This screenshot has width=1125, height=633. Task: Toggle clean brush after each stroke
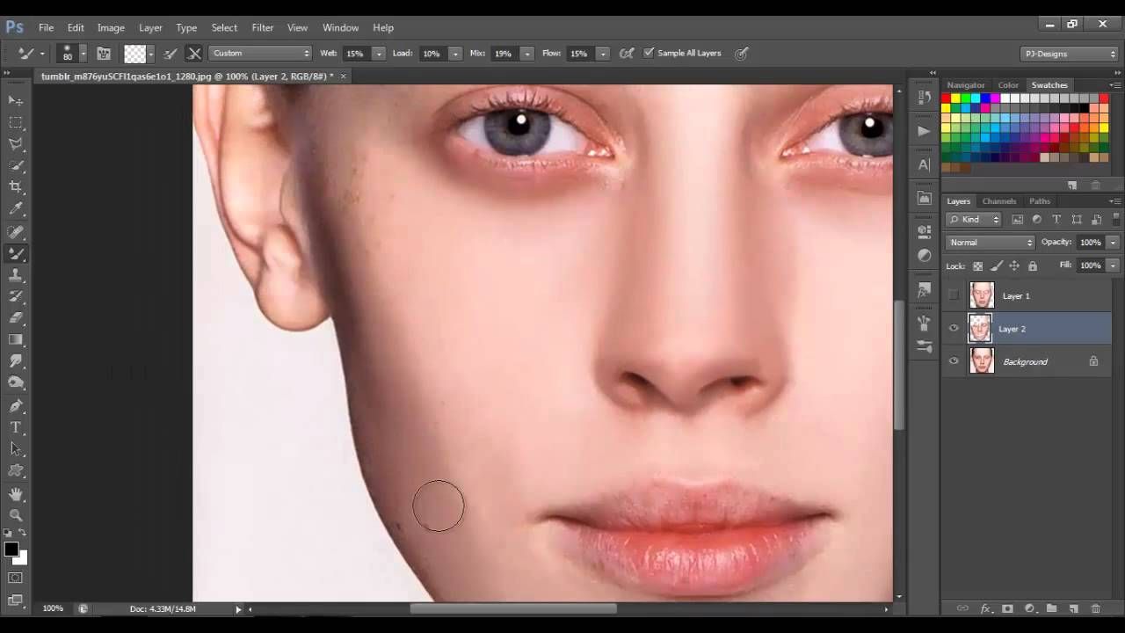[194, 54]
